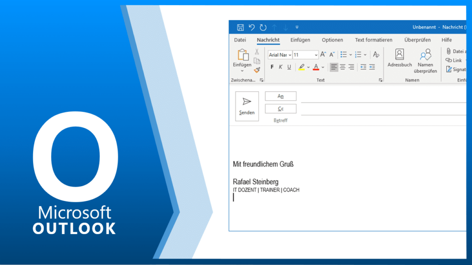Center align the text
This screenshot has height=265, width=472.
tap(342, 67)
